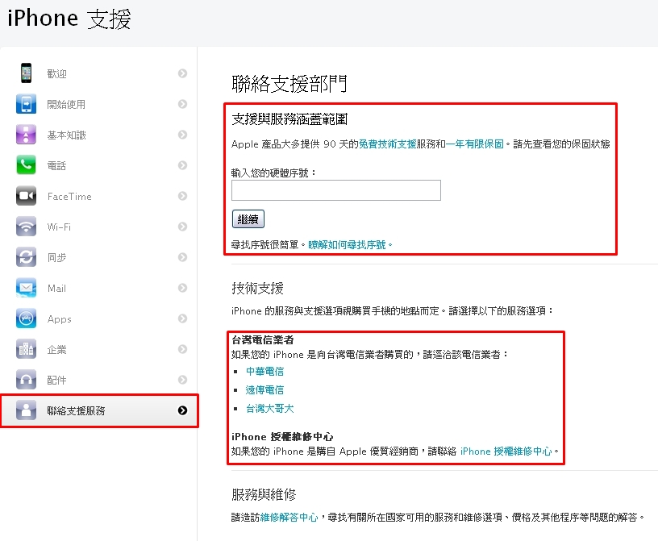The height and width of the screenshot is (541, 658).
Task: Open the 基本知識 menu label
Action: pyautogui.click(x=66, y=135)
